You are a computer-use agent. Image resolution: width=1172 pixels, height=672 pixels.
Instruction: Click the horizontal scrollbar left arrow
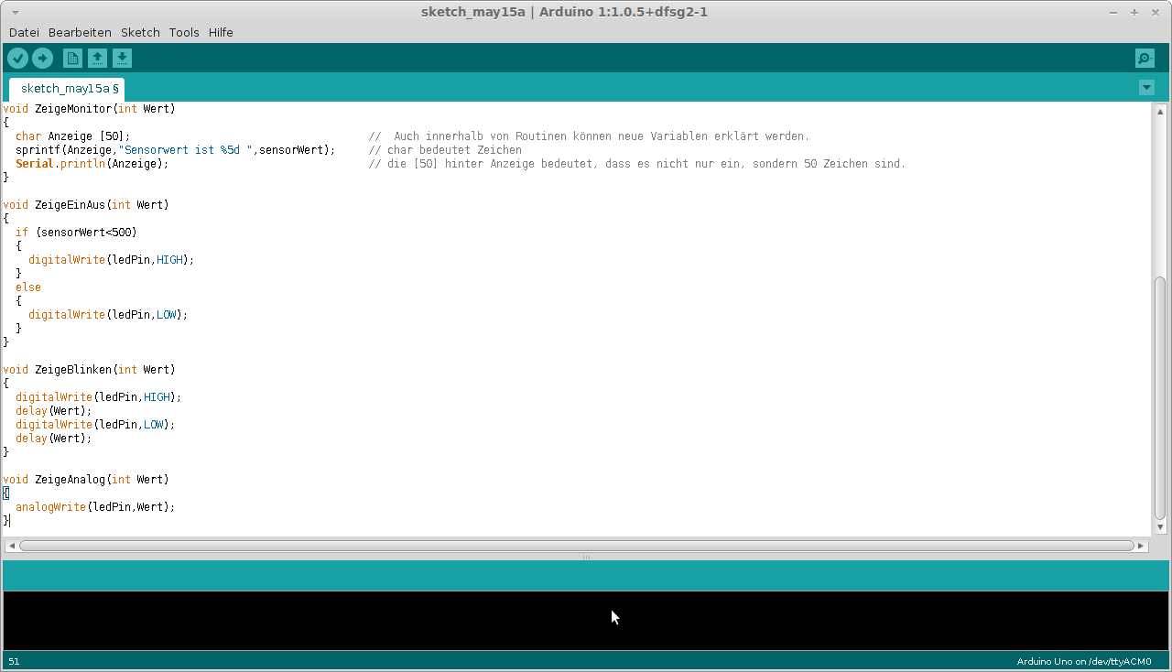coord(11,546)
